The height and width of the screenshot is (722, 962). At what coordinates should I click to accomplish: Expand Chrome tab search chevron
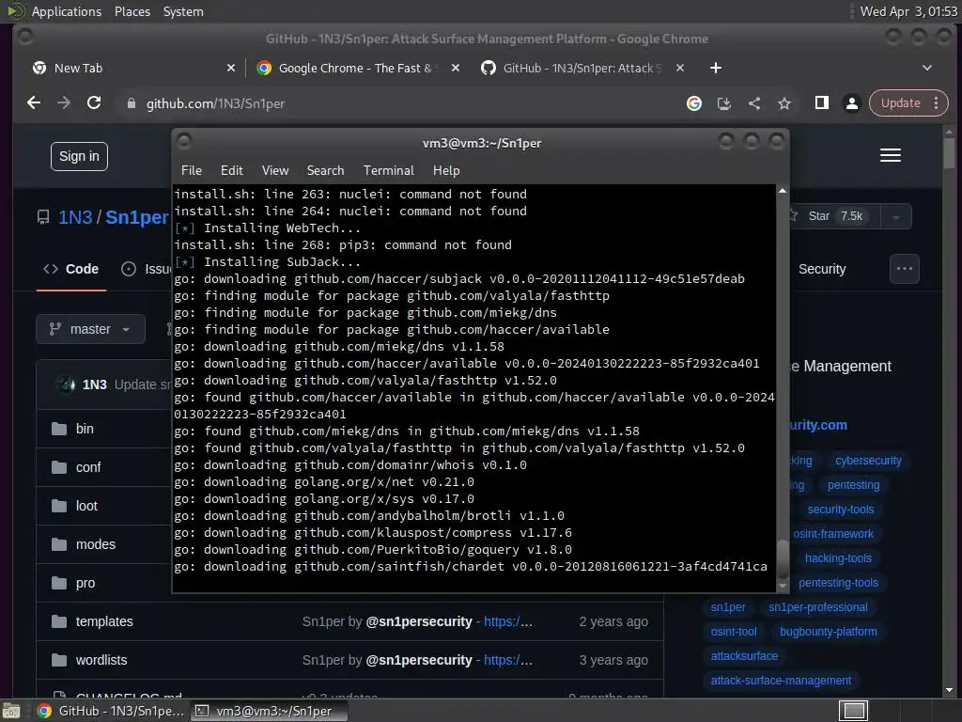(x=927, y=68)
